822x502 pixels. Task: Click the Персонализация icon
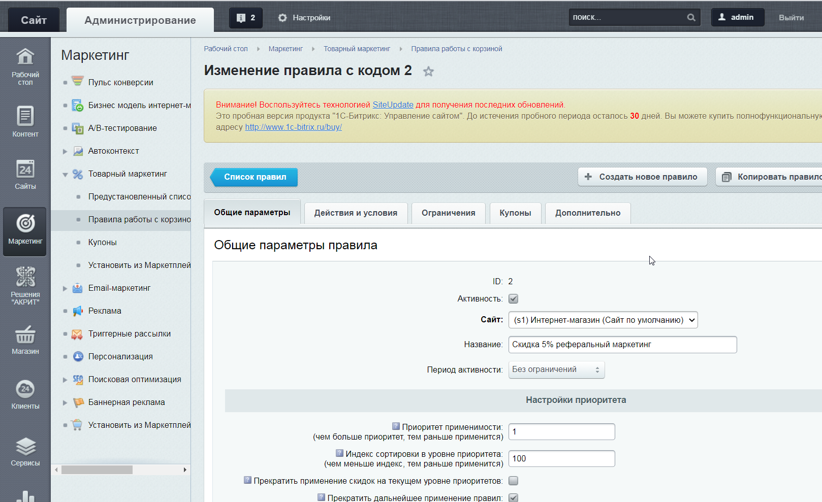(x=78, y=356)
